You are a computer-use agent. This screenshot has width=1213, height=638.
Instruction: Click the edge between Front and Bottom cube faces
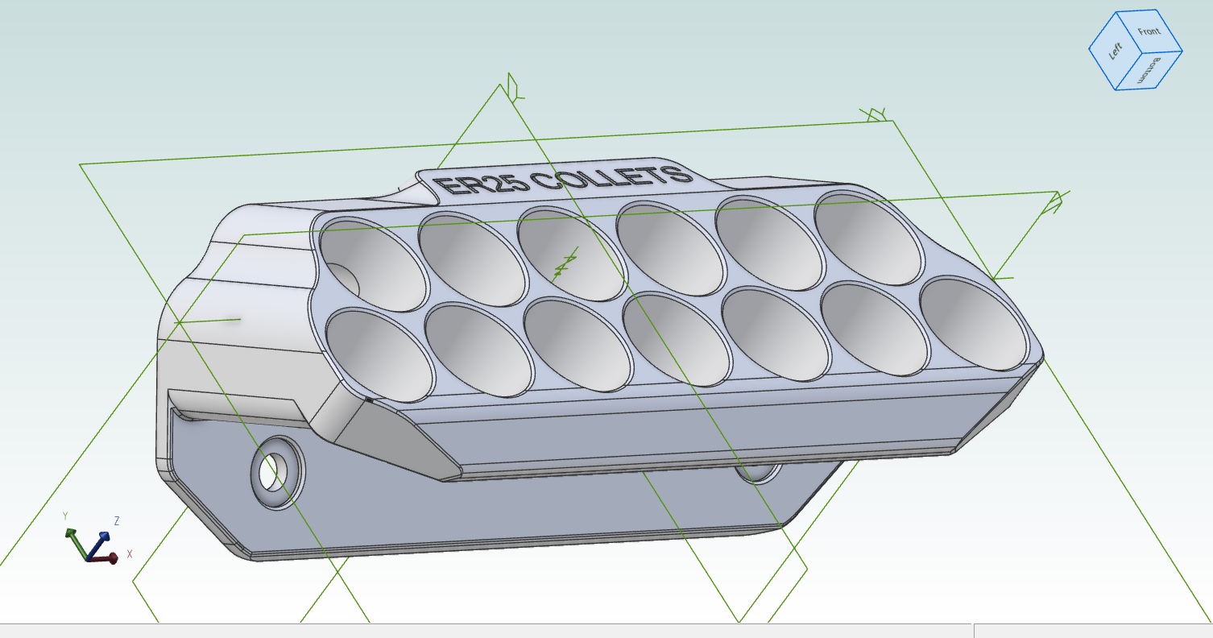(1163, 52)
